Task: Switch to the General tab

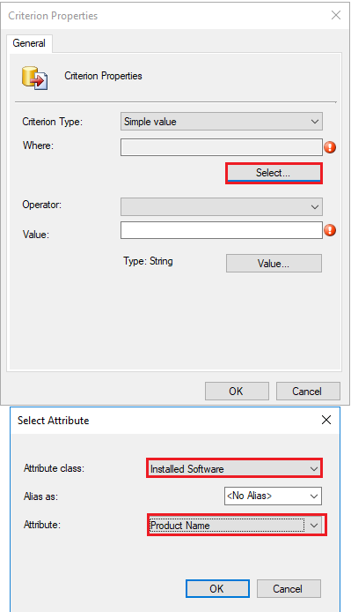Action: (29, 43)
